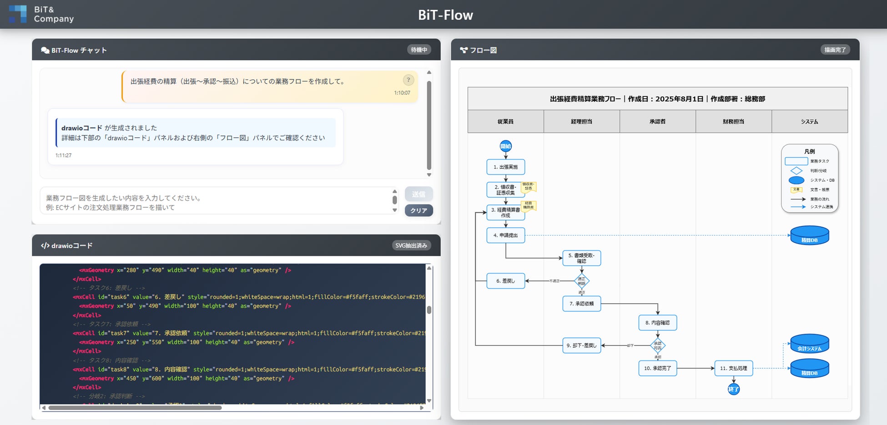Image resolution: width=887 pixels, height=425 pixels.
Task: Click the 経費精算書 document note icon
Action: point(528,205)
